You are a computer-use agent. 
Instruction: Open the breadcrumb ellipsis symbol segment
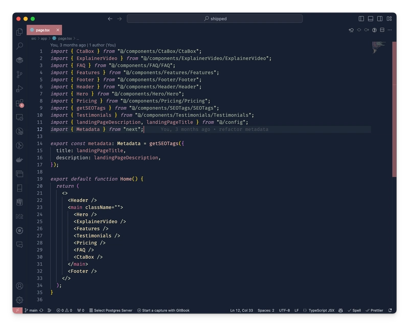tap(78, 39)
